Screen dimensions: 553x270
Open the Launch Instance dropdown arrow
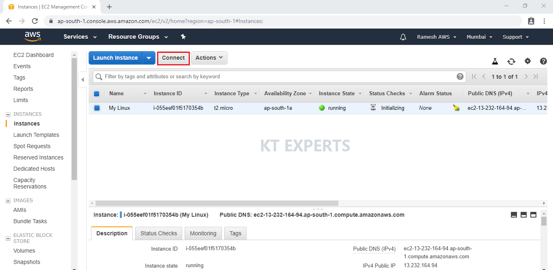pyautogui.click(x=149, y=58)
